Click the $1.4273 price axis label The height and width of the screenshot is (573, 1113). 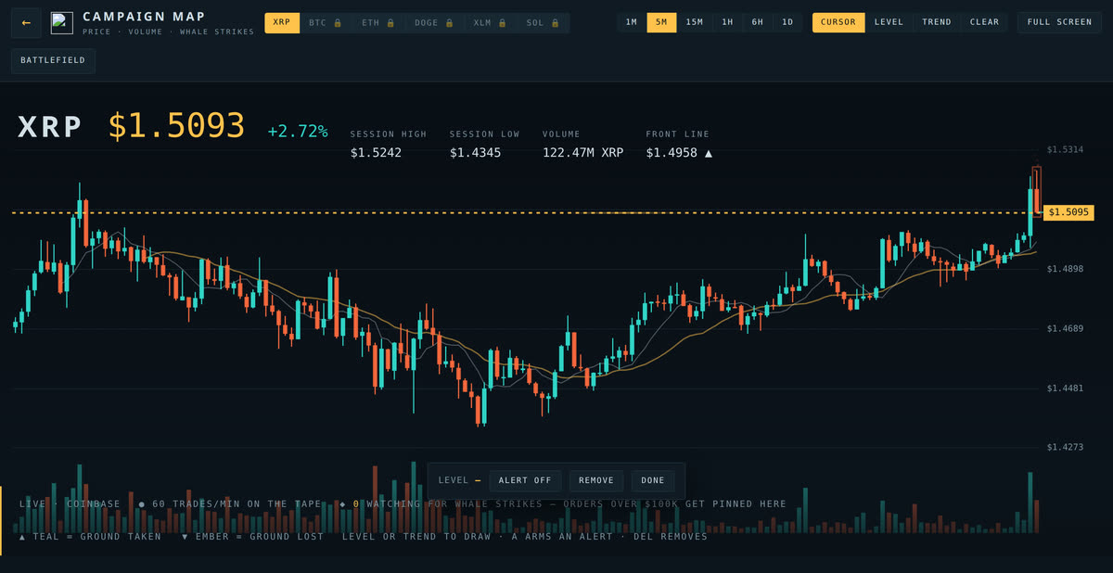(x=1065, y=447)
